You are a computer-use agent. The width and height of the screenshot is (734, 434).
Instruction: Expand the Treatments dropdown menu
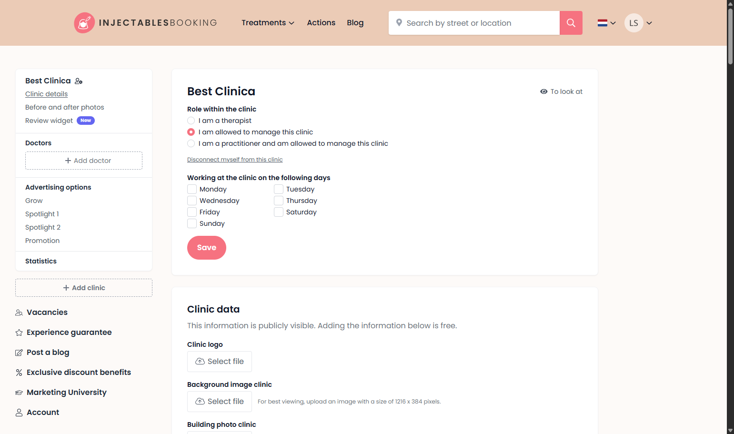[x=268, y=23]
